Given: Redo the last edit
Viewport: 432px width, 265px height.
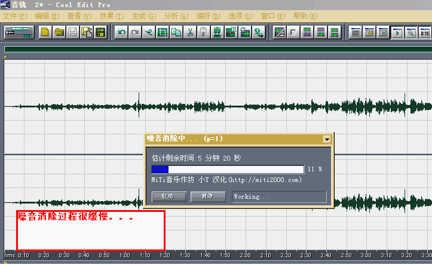Looking at the screenshot, I should [135, 32].
